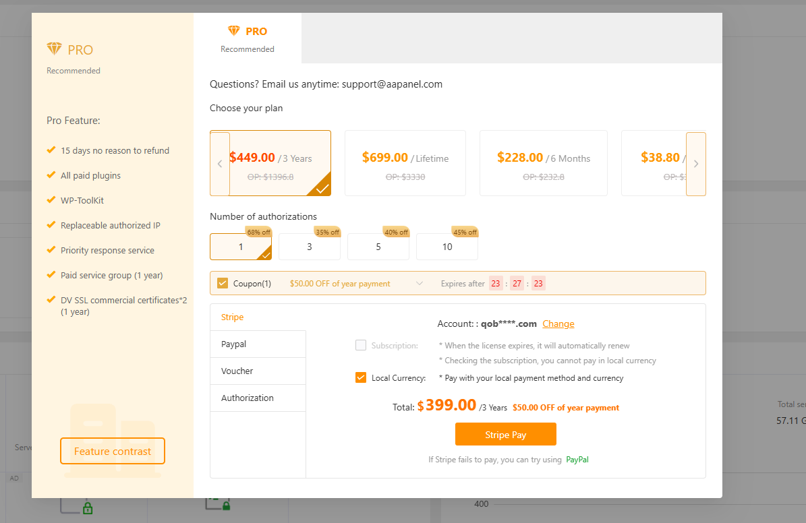Click checkmark beside 'Priority response service'

pyautogui.click(x=51, y=249)
